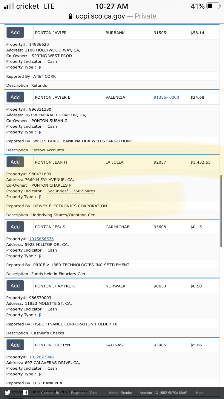Add PONTON JAVIER Burbank property

click(15, 32)
